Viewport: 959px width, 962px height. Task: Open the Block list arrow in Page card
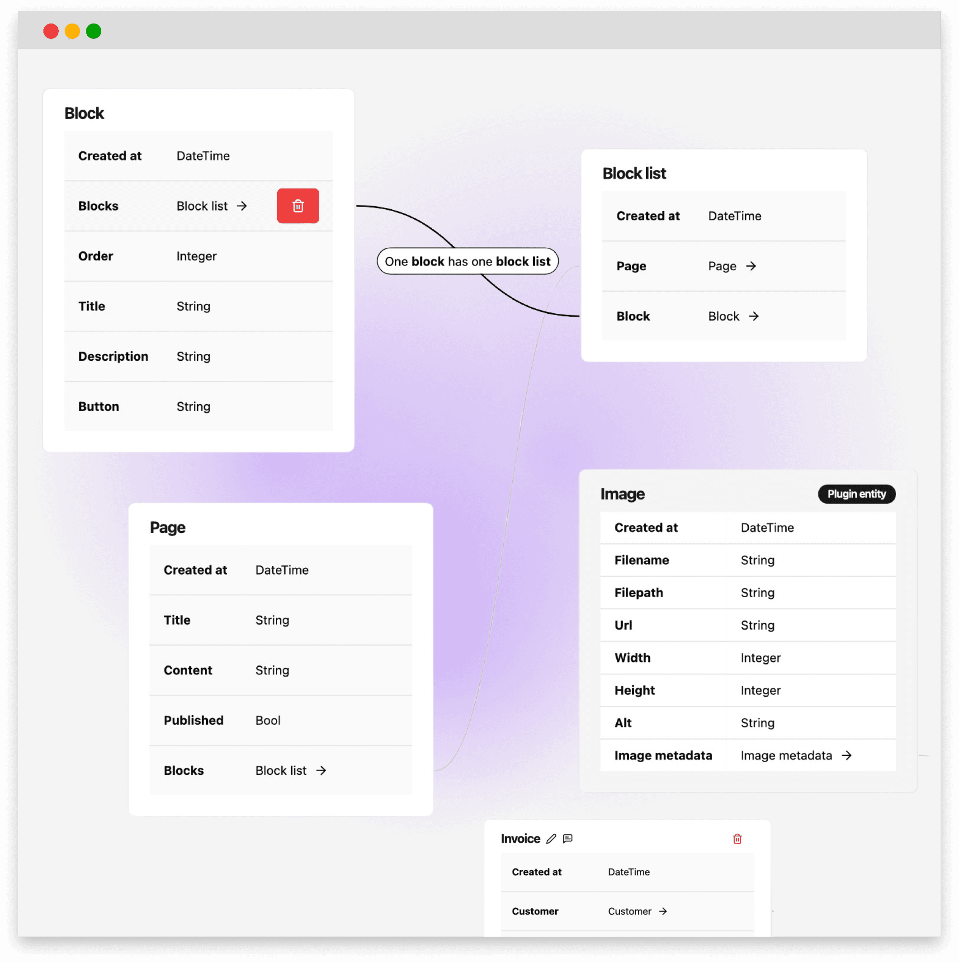click(x=321, y=770)
